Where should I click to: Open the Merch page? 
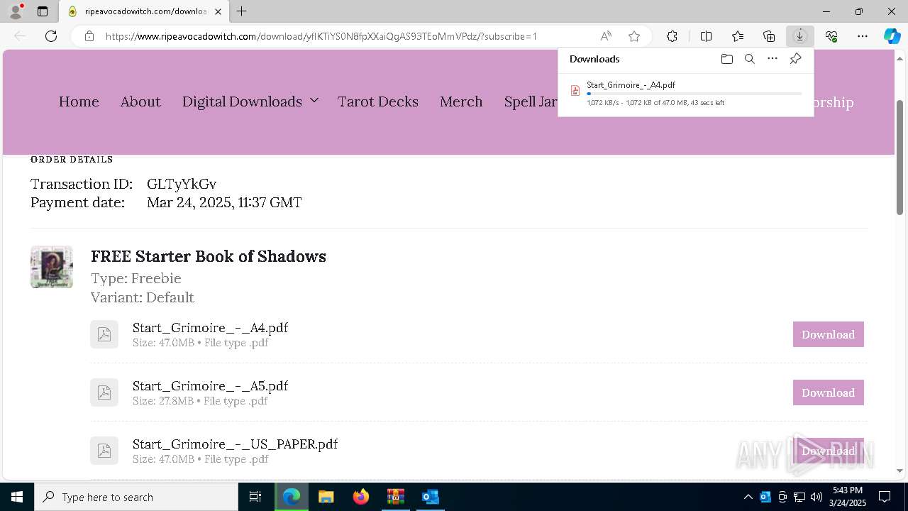coord(461,101)
